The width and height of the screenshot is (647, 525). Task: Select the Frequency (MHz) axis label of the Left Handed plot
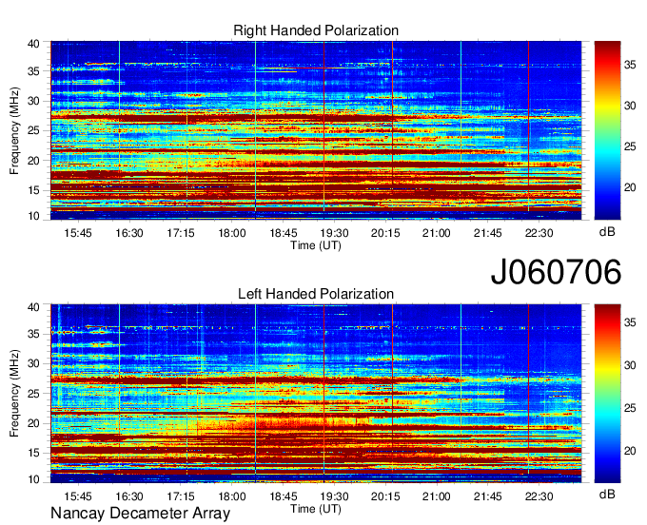[x=14, y=394]
